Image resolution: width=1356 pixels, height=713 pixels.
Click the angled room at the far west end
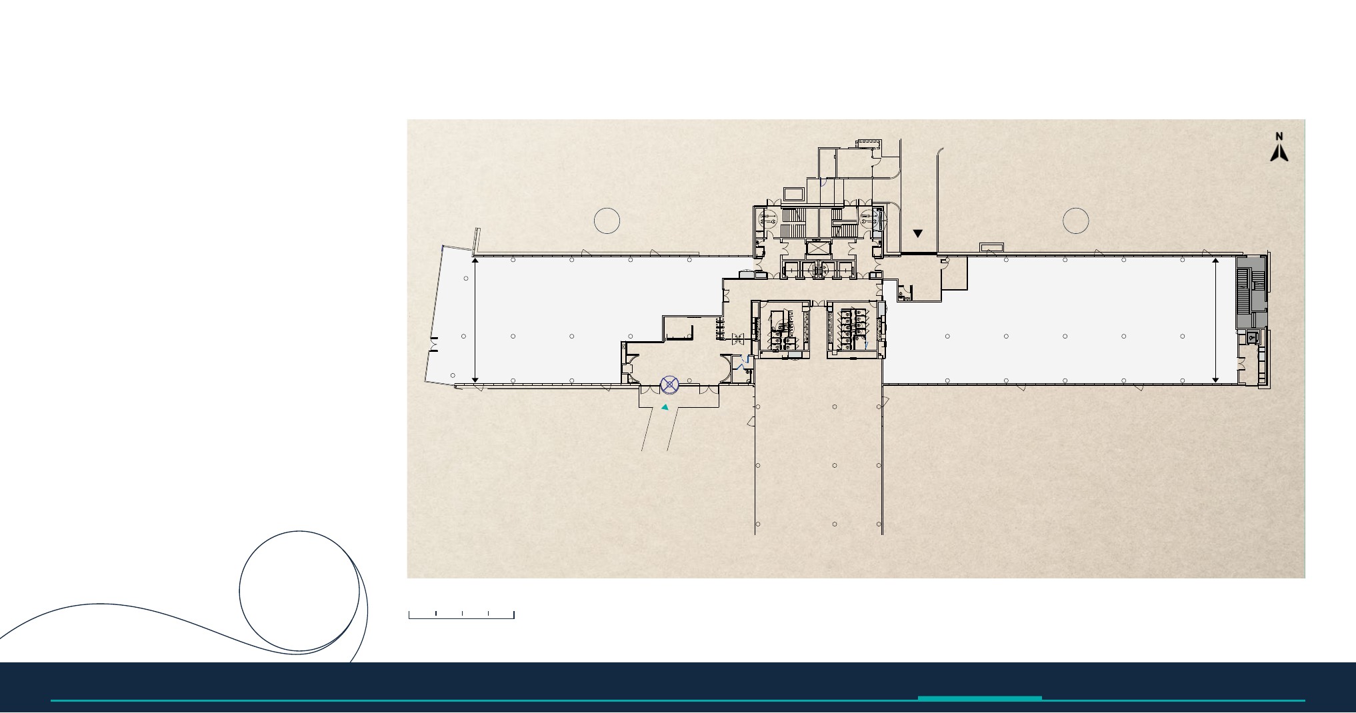pos(450,317)
